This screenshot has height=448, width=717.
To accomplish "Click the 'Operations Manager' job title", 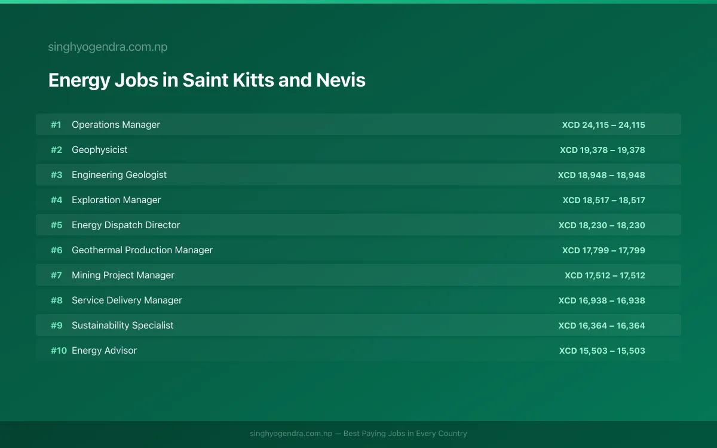I will click(116, 125).
